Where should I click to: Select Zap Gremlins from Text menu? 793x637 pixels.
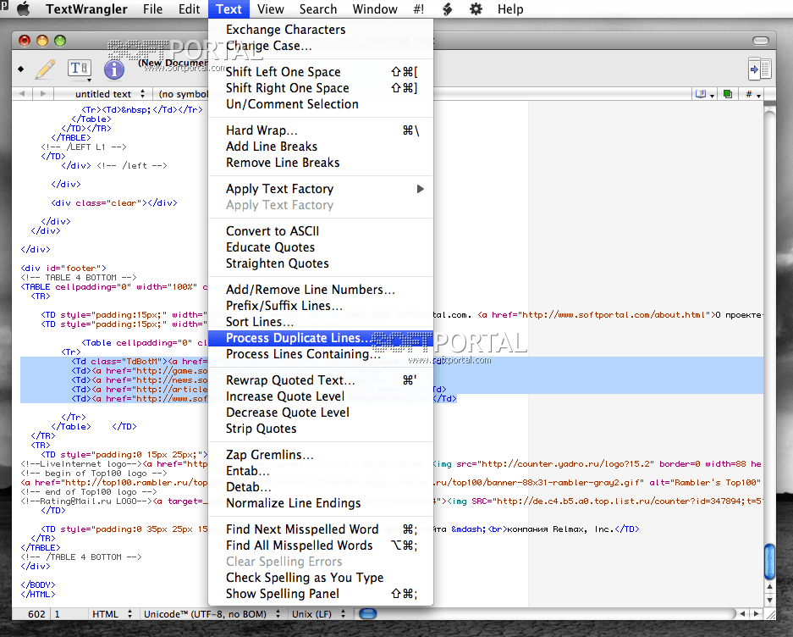(x=269, y=455)
